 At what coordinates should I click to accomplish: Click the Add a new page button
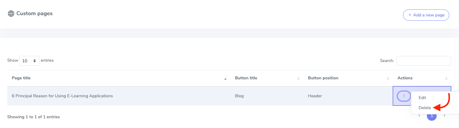click(x=426, y=15)
